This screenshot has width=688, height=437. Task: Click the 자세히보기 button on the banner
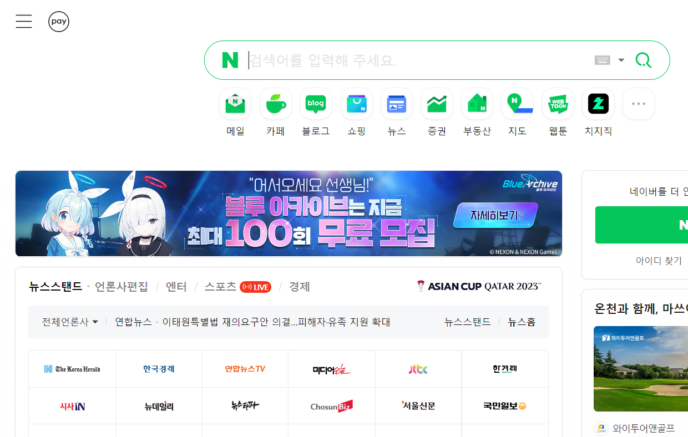click(496, 216)
